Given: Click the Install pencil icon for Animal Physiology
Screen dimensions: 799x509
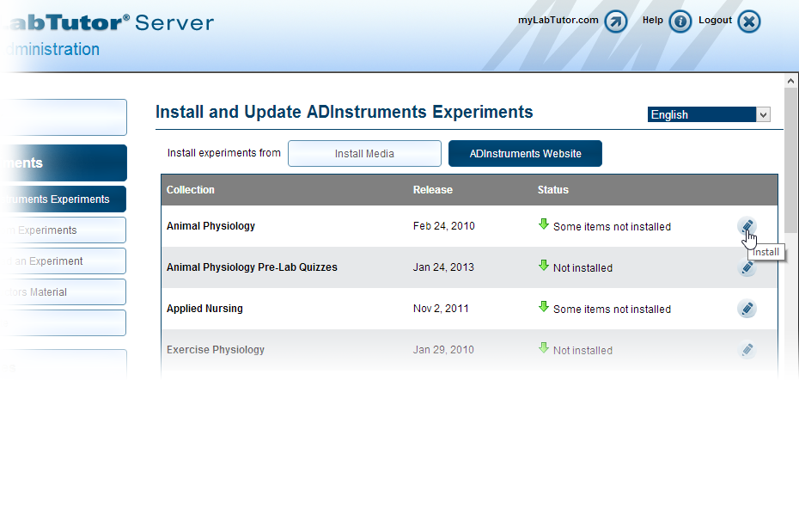Looking at the screenshot, I should click(x=747, y=225).
